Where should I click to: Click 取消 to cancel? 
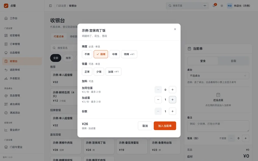(x=145, y=126)
